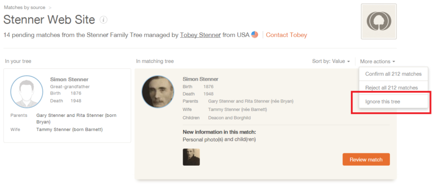Open the small personal photo thumbnail
This screenshot has width=432, height=187.
tap(191, 157)
